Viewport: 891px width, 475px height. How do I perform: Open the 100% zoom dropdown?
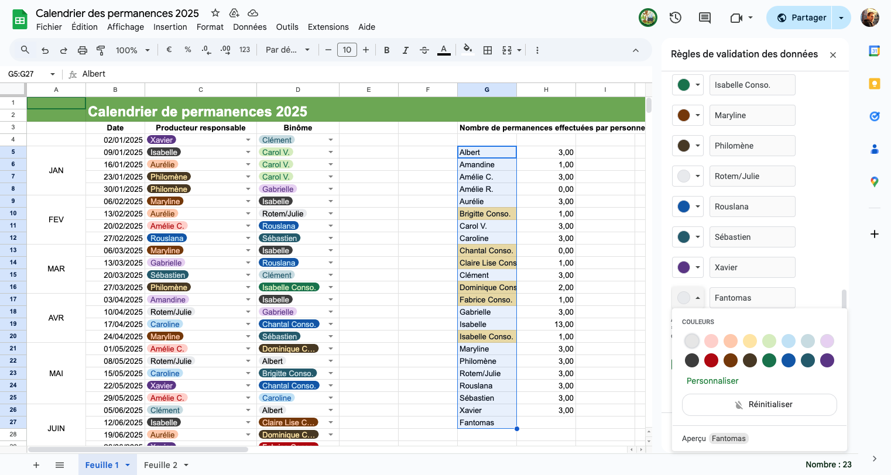tap(133, 50)
